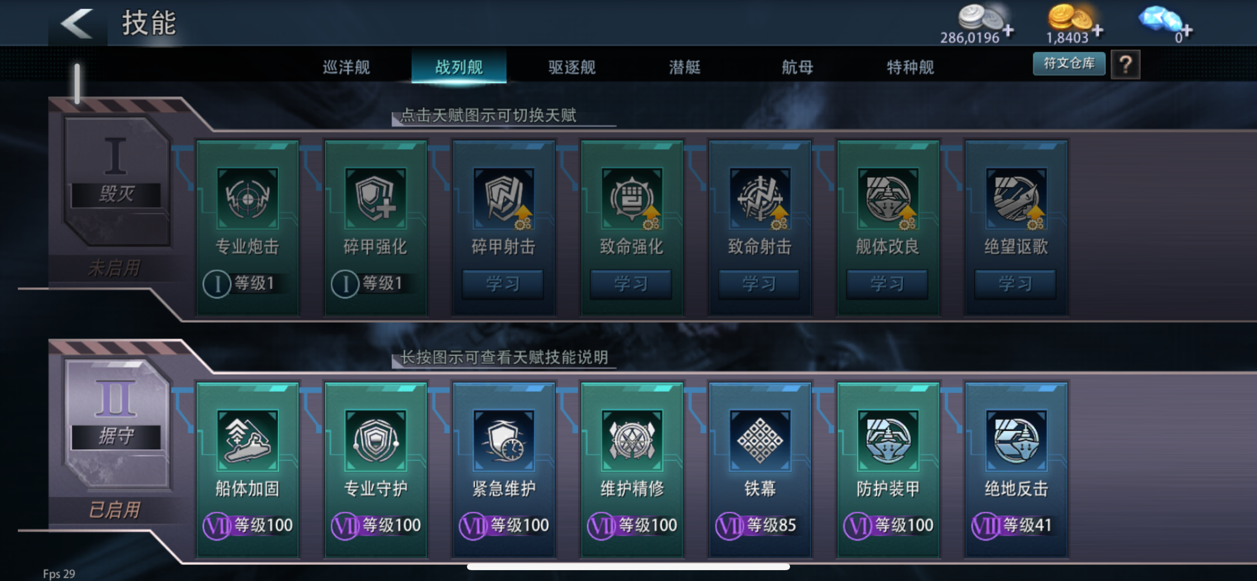Select the 致命强化 fist skill icon
1257x581 pixels.
click(632, 199)
